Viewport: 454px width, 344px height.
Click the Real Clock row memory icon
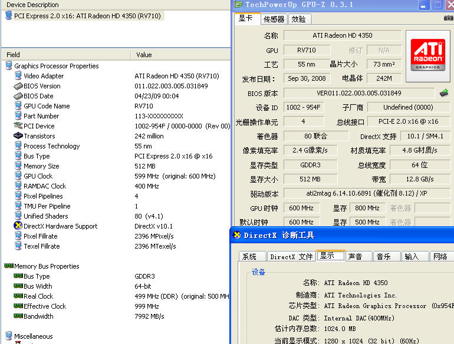tap(18, 296)
